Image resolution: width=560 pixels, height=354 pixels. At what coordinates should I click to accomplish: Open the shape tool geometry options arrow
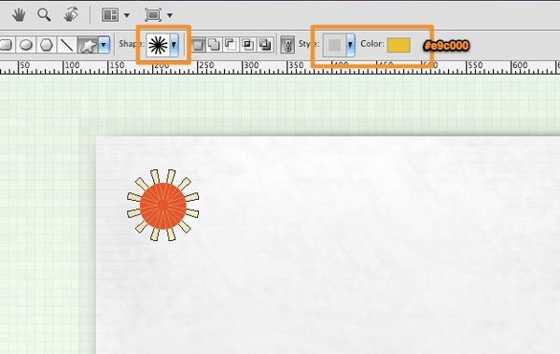[104, 45]
